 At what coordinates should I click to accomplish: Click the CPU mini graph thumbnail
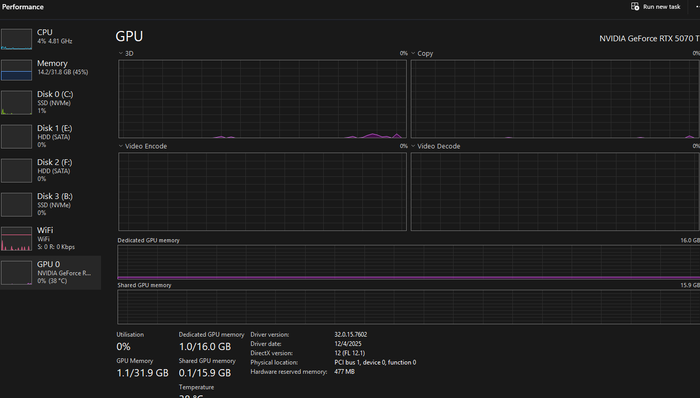coord(16,39)
